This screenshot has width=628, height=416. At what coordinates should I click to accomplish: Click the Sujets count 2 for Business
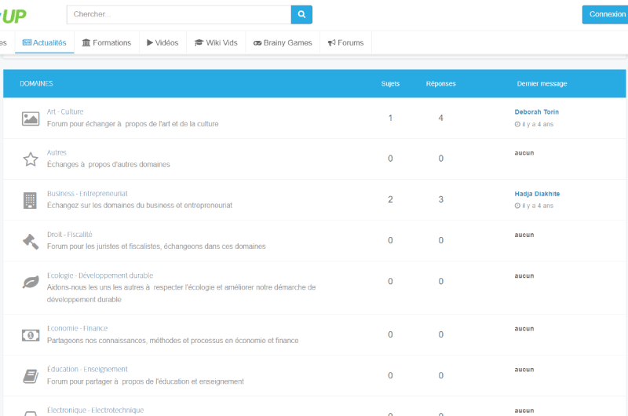[390, 199]
